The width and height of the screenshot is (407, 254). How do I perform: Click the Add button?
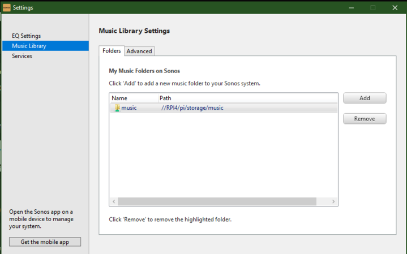tap(365, 98)
